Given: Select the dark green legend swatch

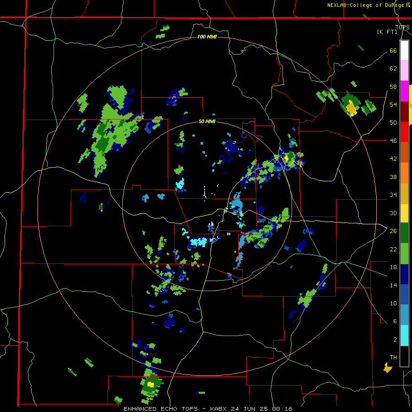Looking at the screenshot, I should tap(404, 233).
